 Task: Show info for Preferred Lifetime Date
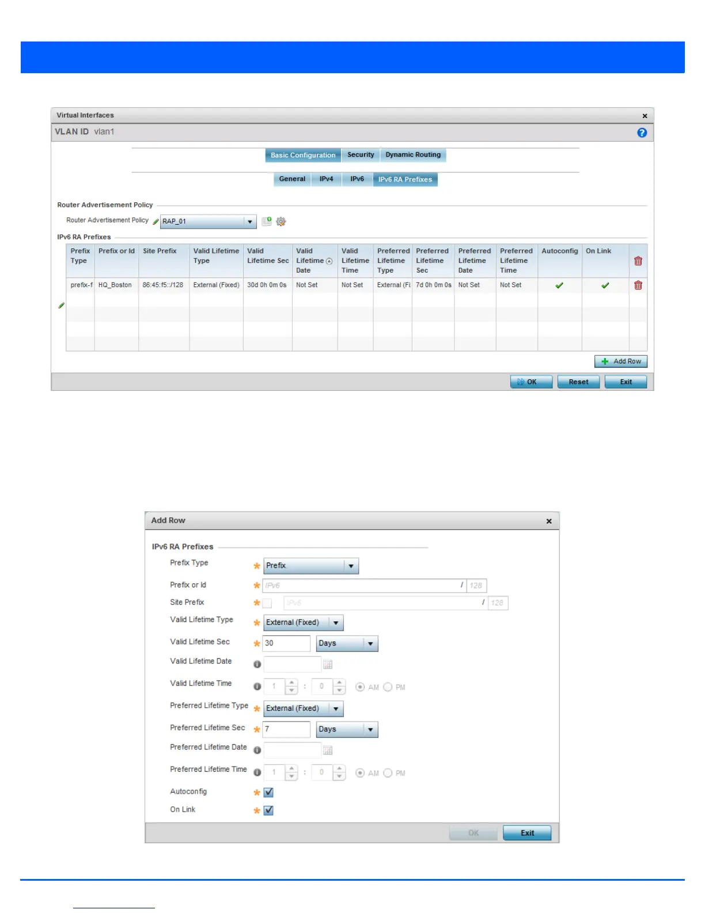point(257,750)
